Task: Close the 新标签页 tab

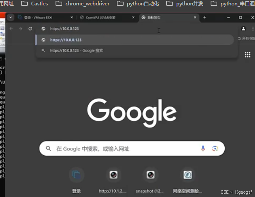Action: (x=195, y=17)
